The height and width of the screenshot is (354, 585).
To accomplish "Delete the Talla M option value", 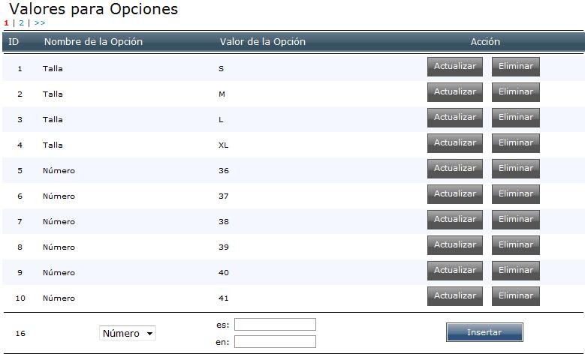I will point(516,92).
